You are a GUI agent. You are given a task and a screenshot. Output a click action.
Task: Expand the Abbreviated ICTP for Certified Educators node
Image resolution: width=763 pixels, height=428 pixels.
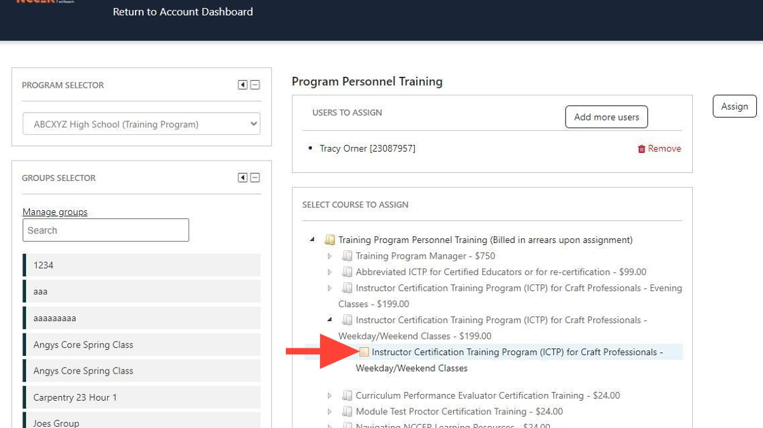coord(331,271)
